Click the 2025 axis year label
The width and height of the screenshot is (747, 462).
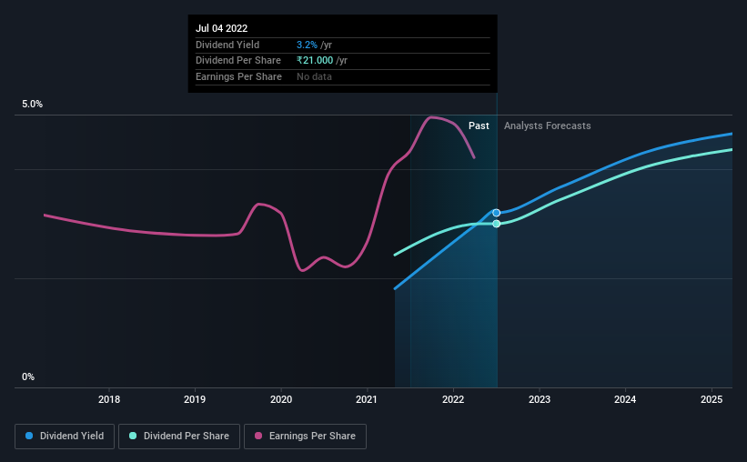pos(712,399)
